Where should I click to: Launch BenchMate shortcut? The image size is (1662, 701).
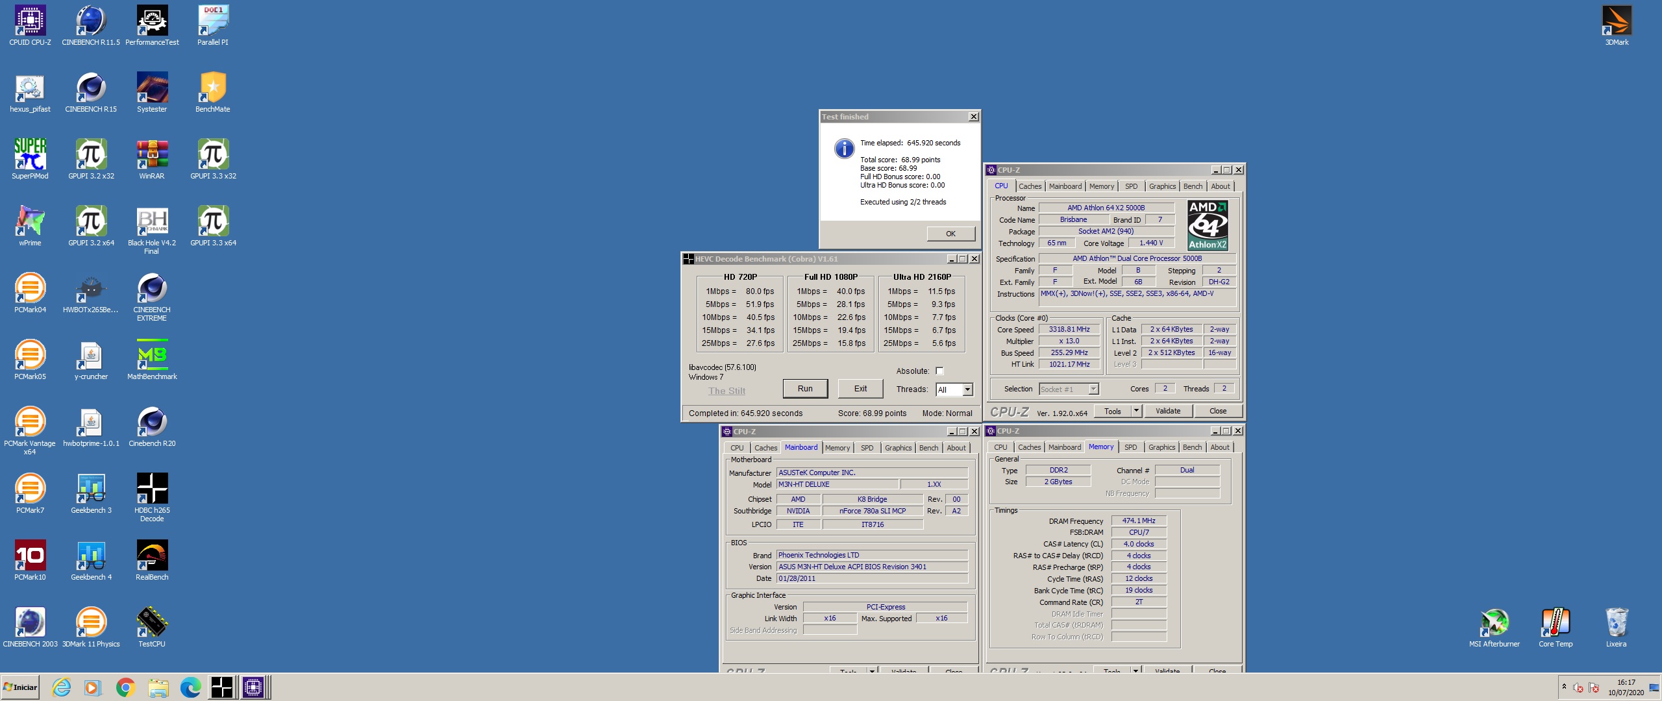(213, 93)
